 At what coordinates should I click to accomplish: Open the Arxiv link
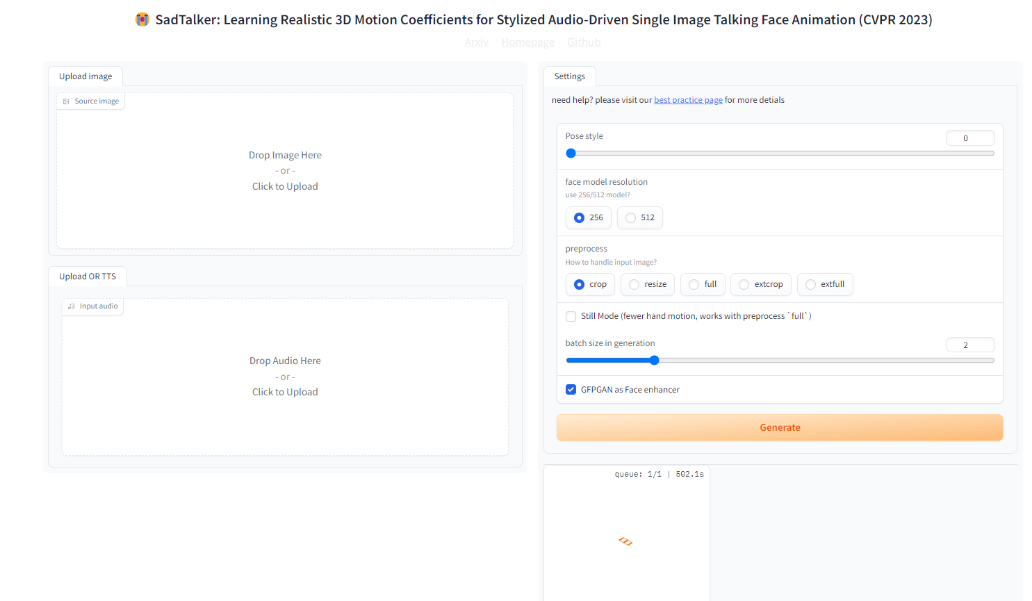[477, 42]
